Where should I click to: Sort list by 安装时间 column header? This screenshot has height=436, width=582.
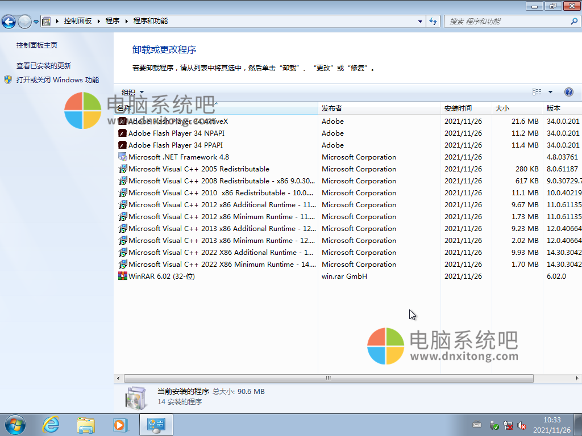click(x=467, y=108)
